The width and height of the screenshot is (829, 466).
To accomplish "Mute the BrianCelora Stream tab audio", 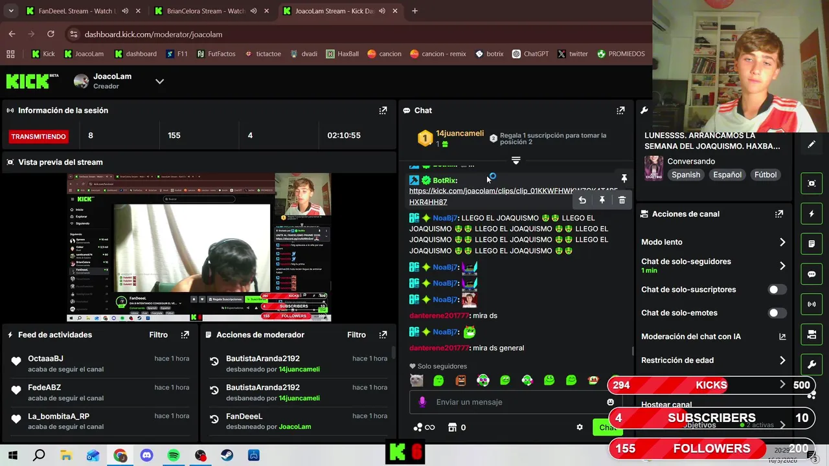I will [253, 11].
